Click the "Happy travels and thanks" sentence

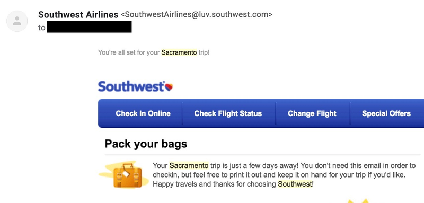pyautogui.click(x=233, y=184)
